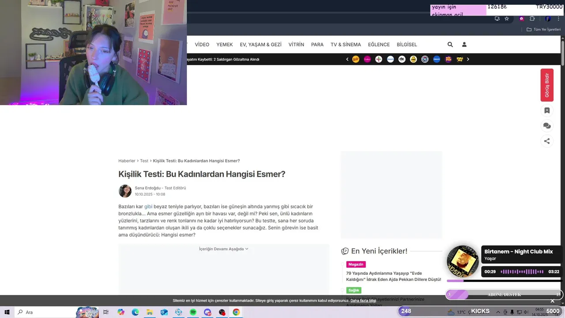Open the PARA menu item
The height and width of the screenshot is (318, 565).
click(317, 45)
